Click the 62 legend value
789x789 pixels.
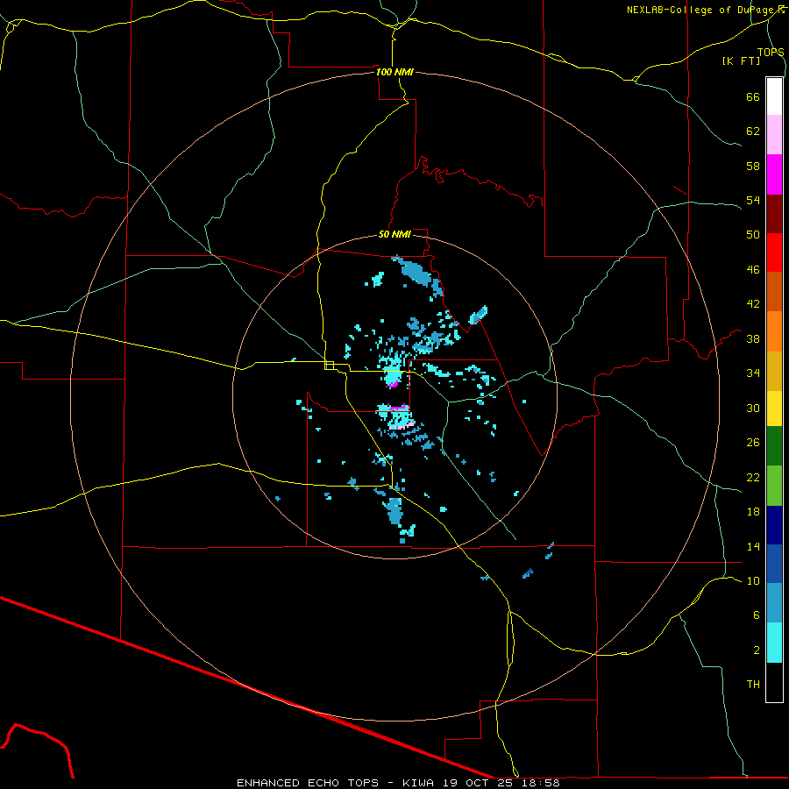coord(753,131)
